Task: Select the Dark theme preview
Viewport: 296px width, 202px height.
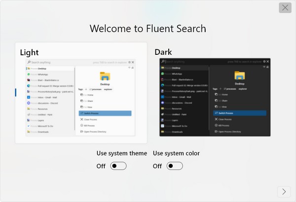Action: click(216, 97)
